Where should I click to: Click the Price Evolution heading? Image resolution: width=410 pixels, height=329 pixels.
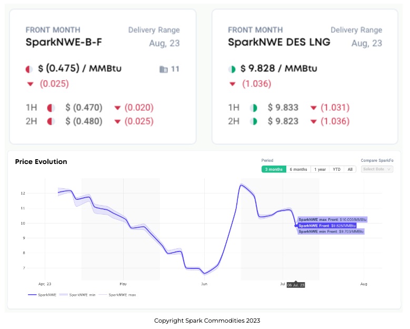pos(41,162)
